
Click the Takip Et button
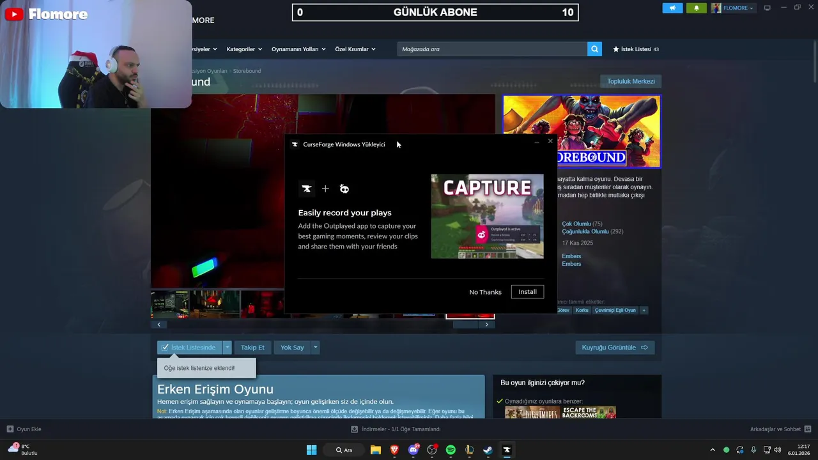[x=252, y=348]
